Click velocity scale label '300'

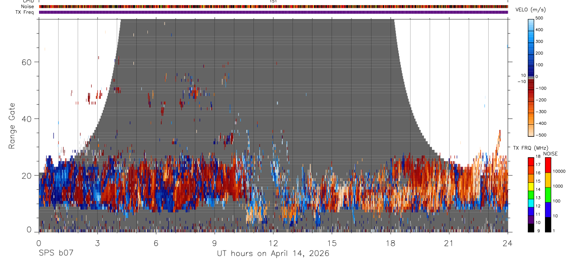(539, 41)
